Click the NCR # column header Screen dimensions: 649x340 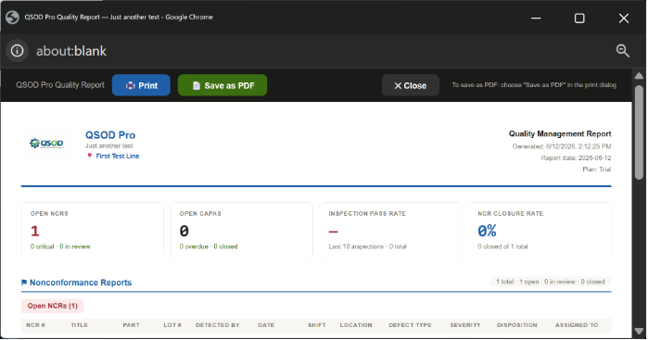point(35,325)
